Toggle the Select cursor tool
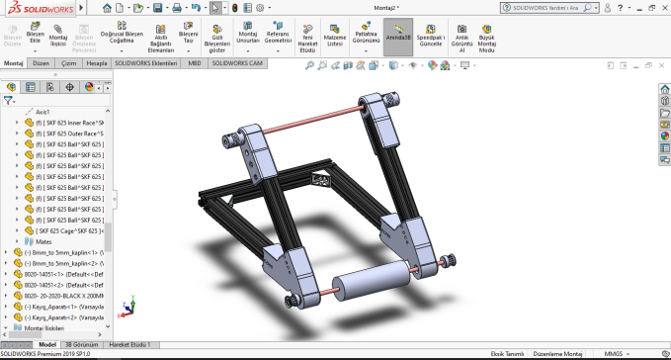Viewport: 671px width, 360px height. pyautogui.click(x=215, y=8)
